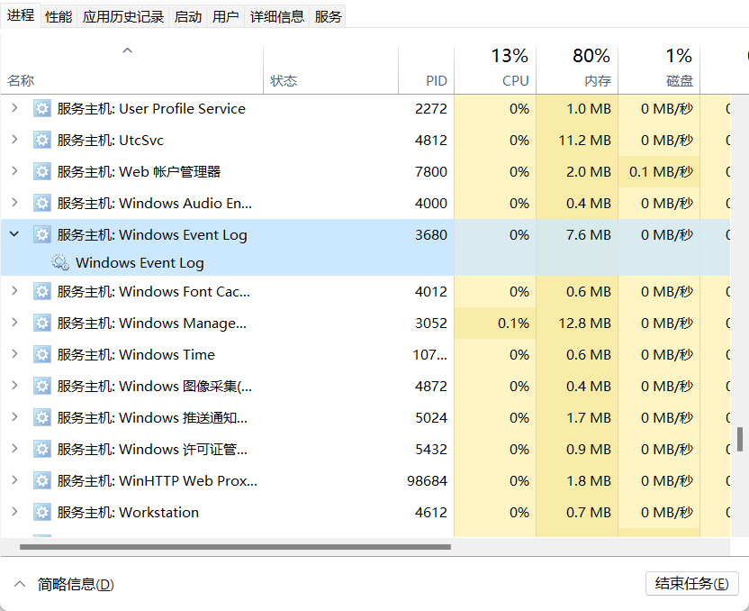Click the horizontal scrollbar thumb
Viewport: 749px width, 611px height.
point(235,547)
